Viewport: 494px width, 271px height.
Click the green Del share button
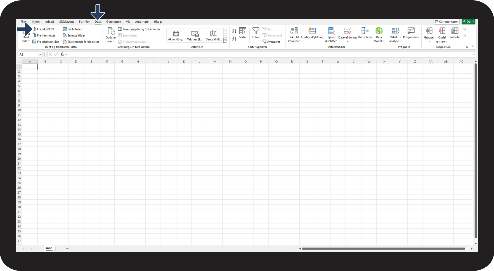(x=469, y=21)
